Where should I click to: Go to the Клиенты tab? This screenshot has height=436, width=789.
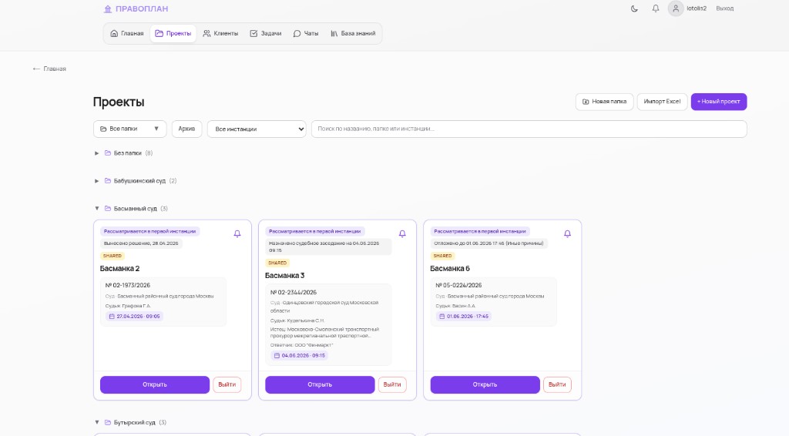220,33
